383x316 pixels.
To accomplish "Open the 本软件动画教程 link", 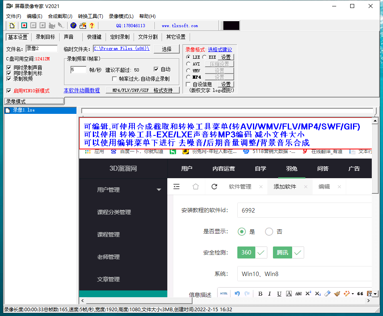I will click(82, 91).
